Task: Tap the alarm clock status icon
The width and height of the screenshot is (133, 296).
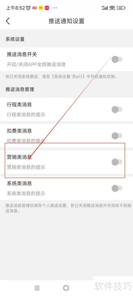Action: [28, 8]
